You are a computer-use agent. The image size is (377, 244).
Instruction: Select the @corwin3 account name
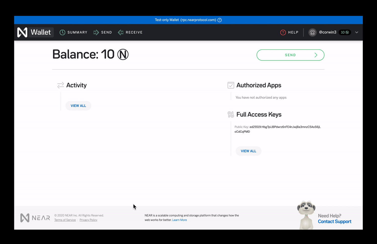tap(327, 32)
